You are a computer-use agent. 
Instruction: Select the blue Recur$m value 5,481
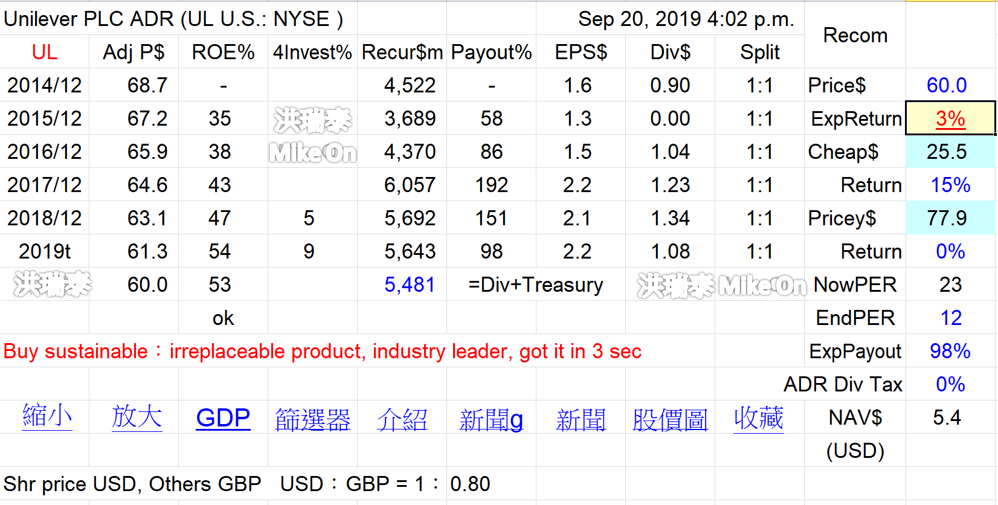410,285
